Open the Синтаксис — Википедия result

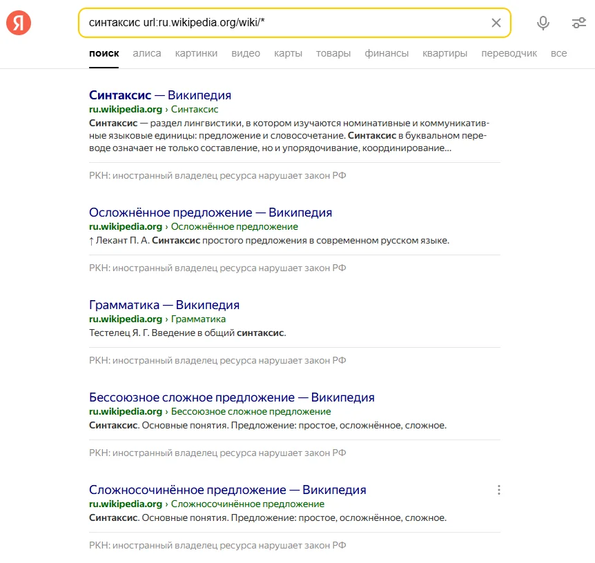tap(160, 95)
